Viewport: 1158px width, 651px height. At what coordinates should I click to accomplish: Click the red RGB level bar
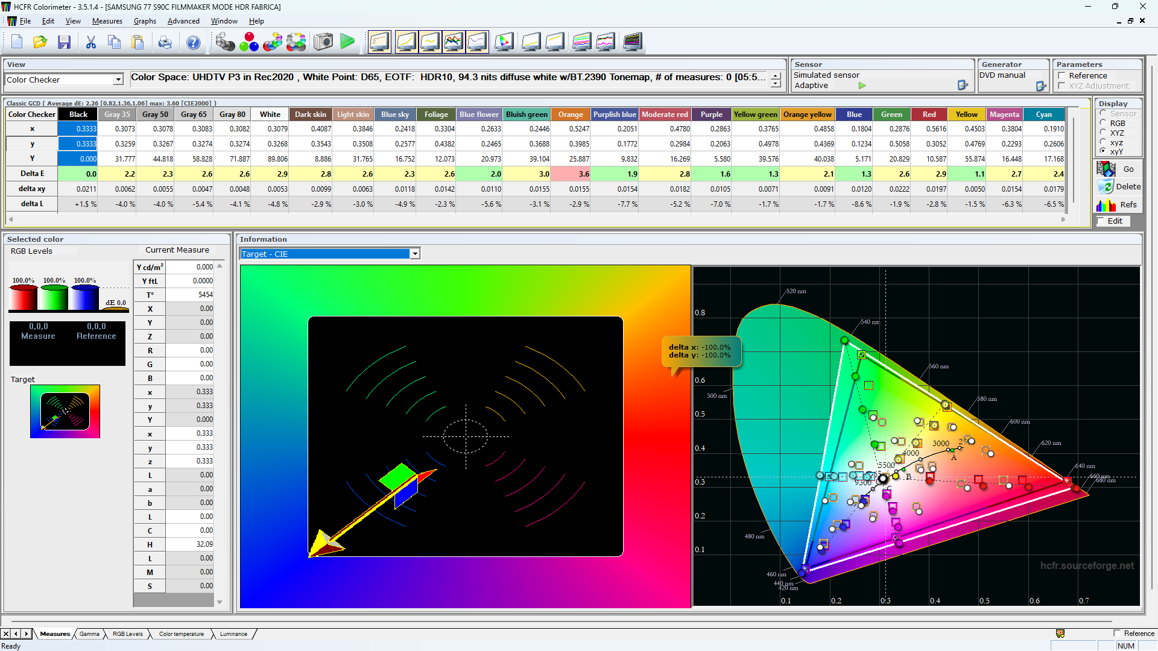[24, 298]
